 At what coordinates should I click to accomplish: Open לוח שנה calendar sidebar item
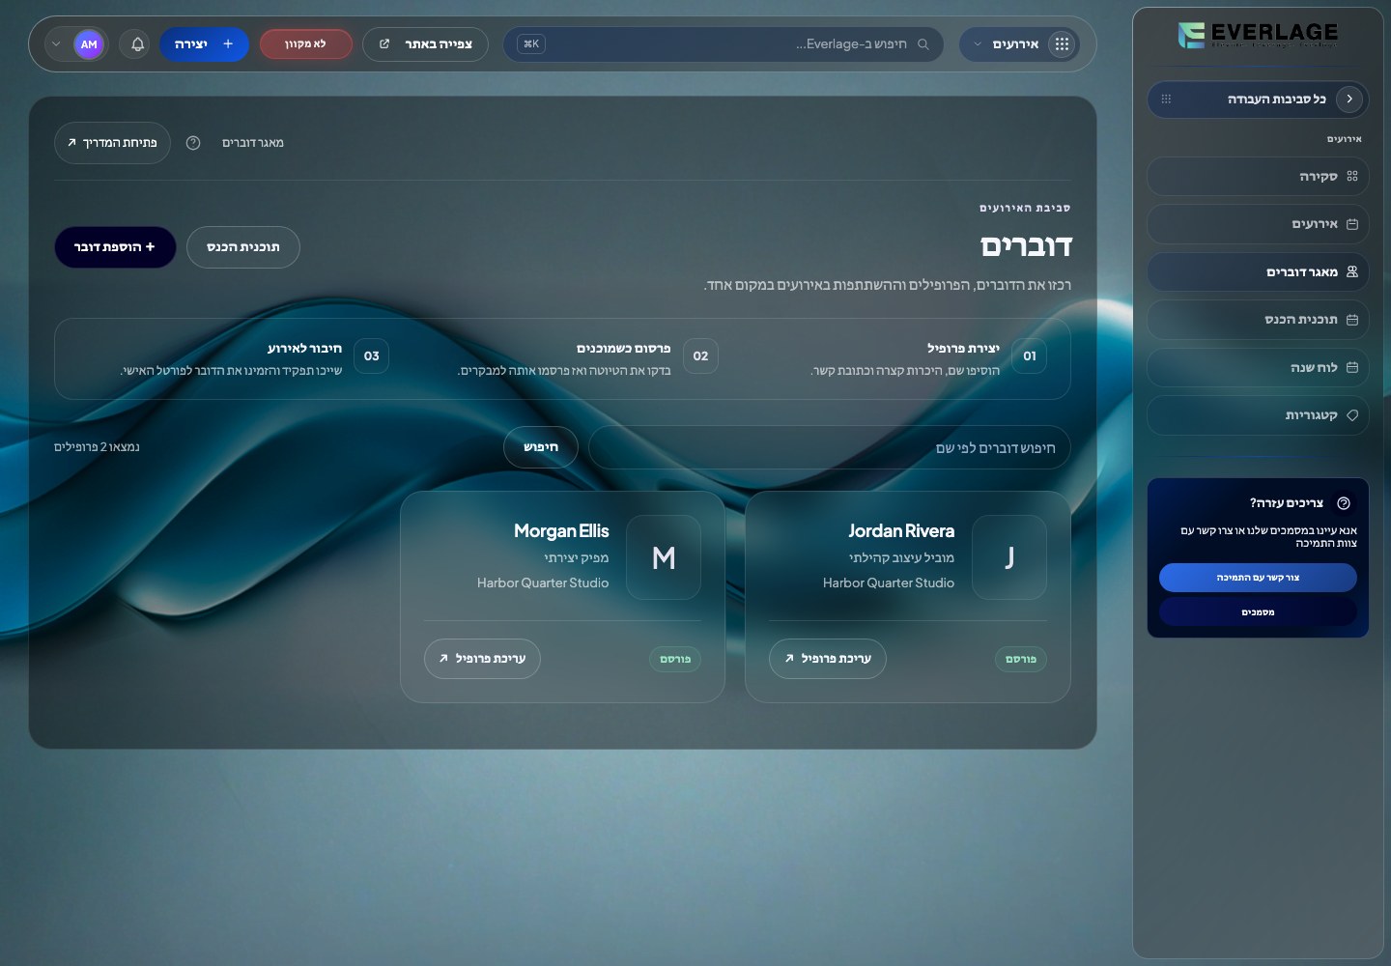tap(1258, 368)
